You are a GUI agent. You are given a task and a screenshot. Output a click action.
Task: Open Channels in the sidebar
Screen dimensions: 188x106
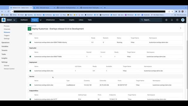pyautogui.click(x=7, y=29)
